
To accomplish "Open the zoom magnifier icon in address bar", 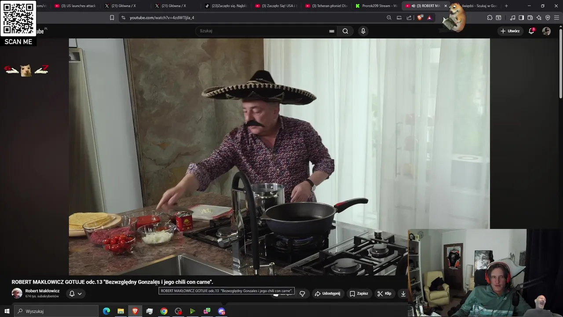I will pyautogui.click(x=389, y=18).
